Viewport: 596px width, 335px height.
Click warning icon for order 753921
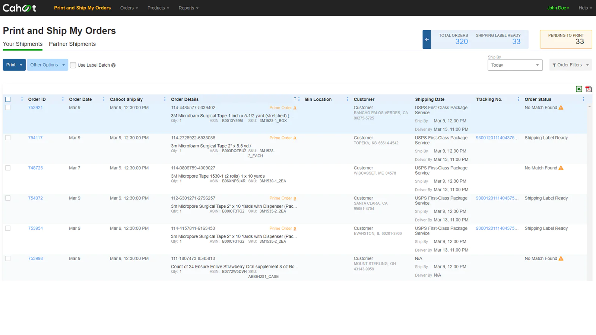tap(561, 108)
